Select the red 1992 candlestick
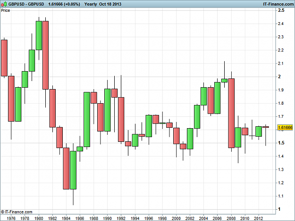 click(121, 119)
